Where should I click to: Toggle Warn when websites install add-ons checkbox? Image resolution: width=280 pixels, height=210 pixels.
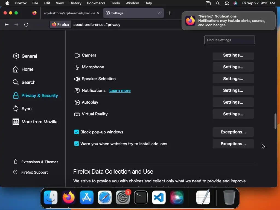tap(77, 144)
